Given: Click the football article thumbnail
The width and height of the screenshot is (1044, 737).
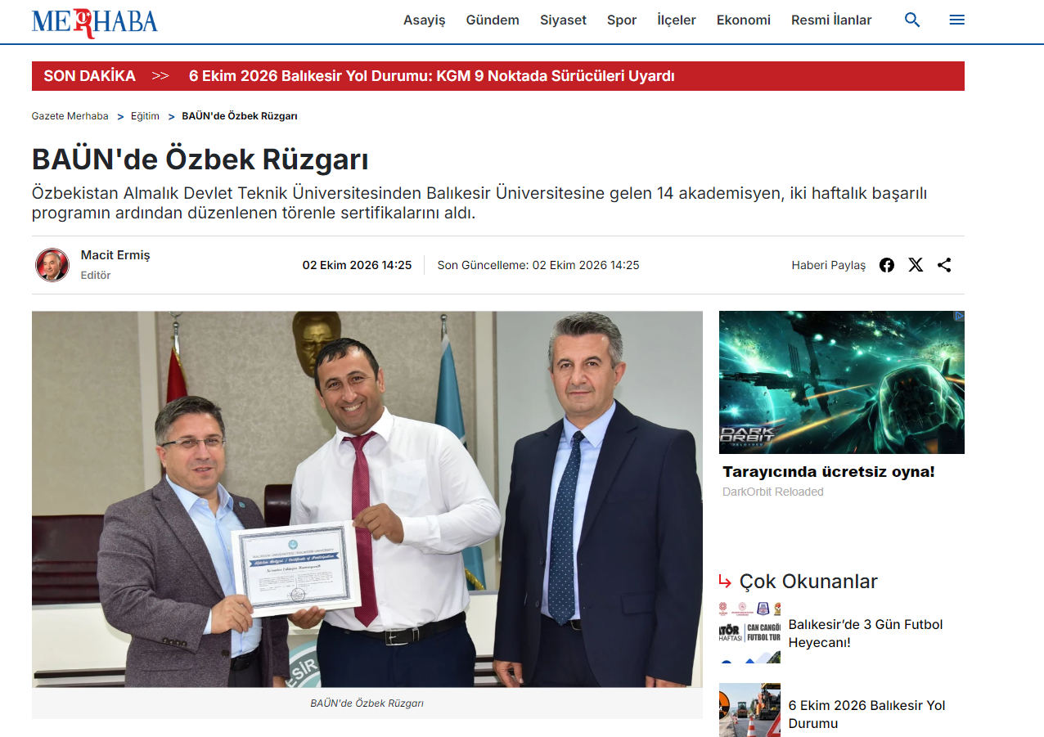Looking at the screenshot, I should tap(749, 632).
